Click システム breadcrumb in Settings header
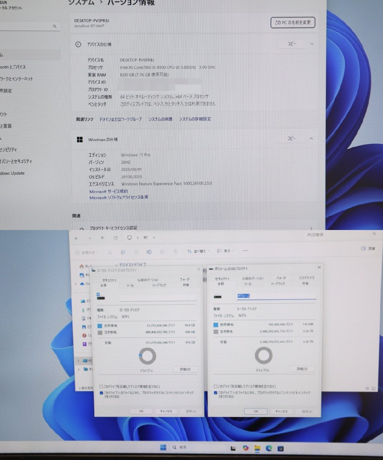 [x=81, y=2]
